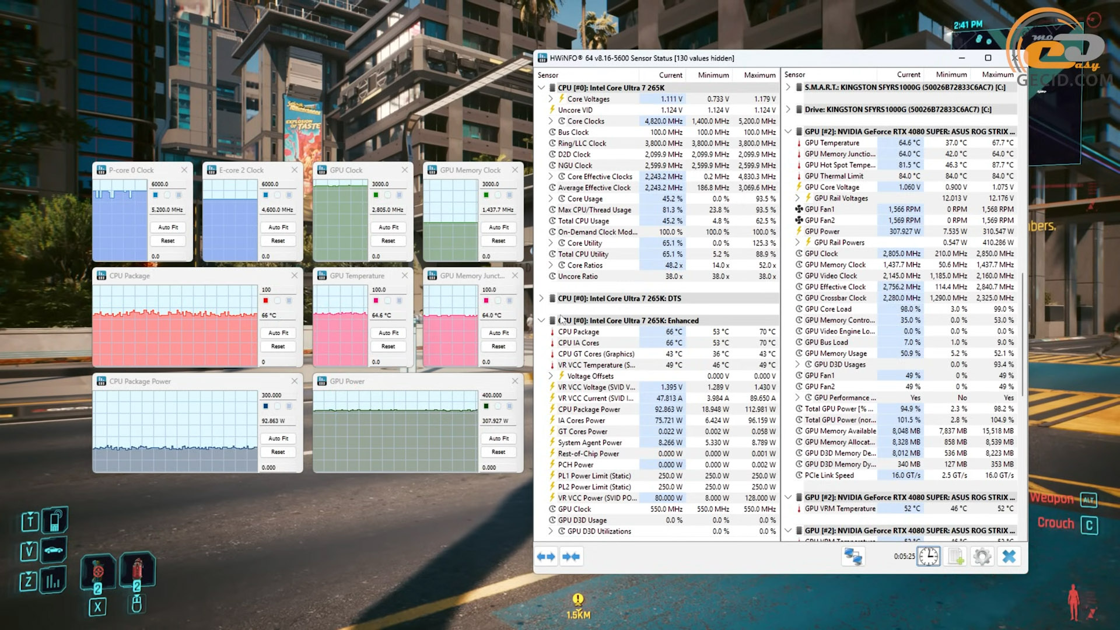The width and height of the screenshot is (1120, 630).
Task: Click the expand columns arrows icon
Action: [546, 556]
